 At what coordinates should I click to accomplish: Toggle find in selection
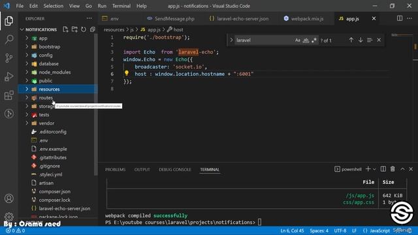(370, 40)
